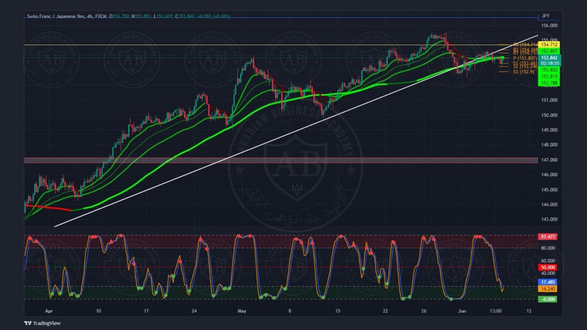The height and width of the screenshot is (330, 587).
Task: Click the 97.477 red oscillator value label
Action: (x=547, y=237)
